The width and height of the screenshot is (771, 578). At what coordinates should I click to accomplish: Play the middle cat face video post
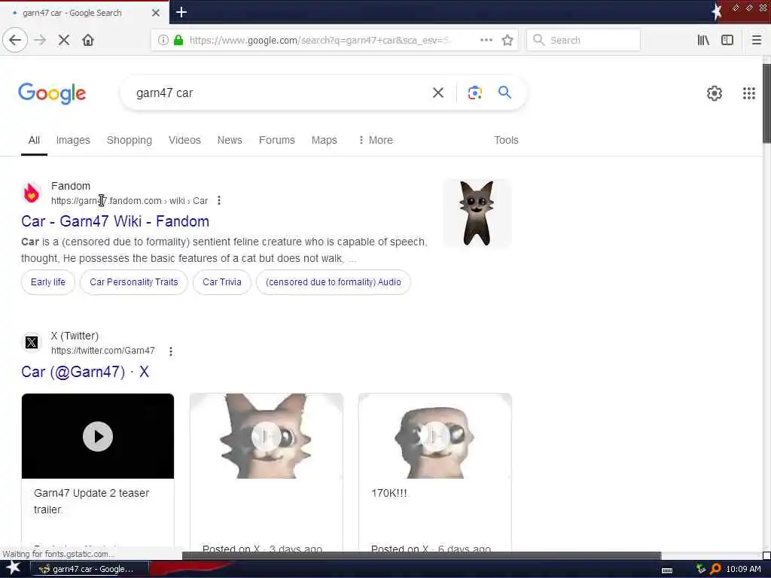266,436
